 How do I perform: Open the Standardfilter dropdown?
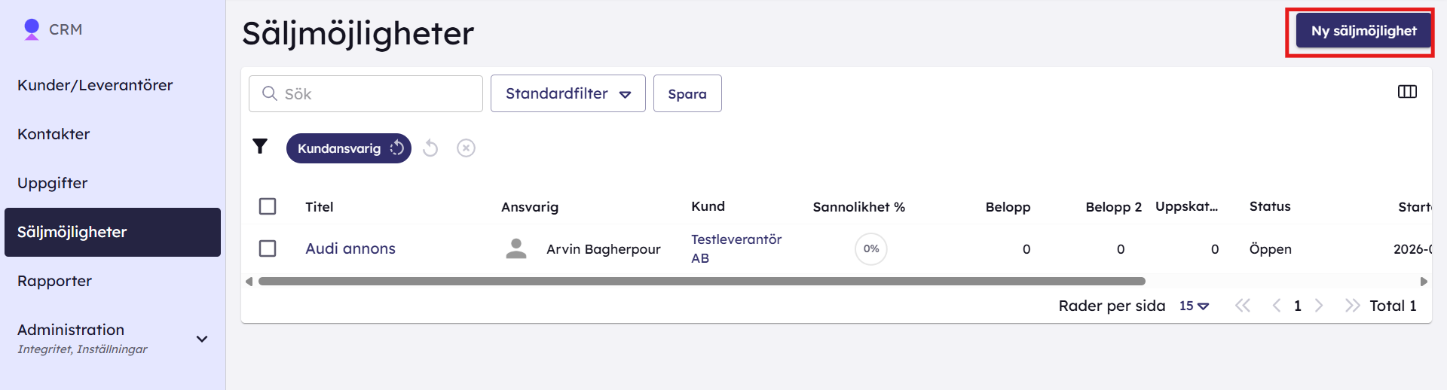pos(568,93)
